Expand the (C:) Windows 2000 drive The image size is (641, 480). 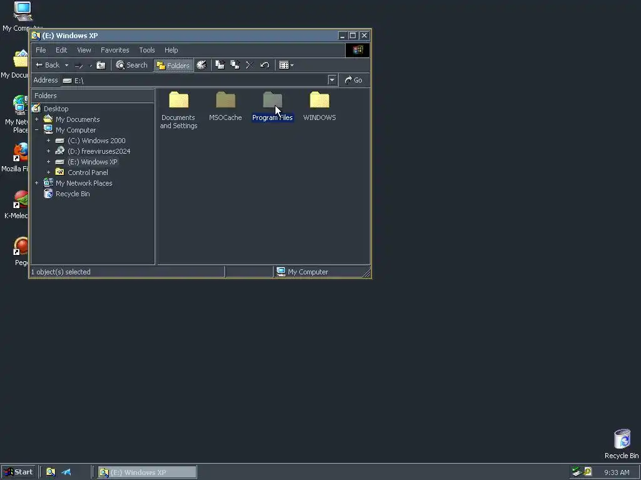(x=48, y=141)
